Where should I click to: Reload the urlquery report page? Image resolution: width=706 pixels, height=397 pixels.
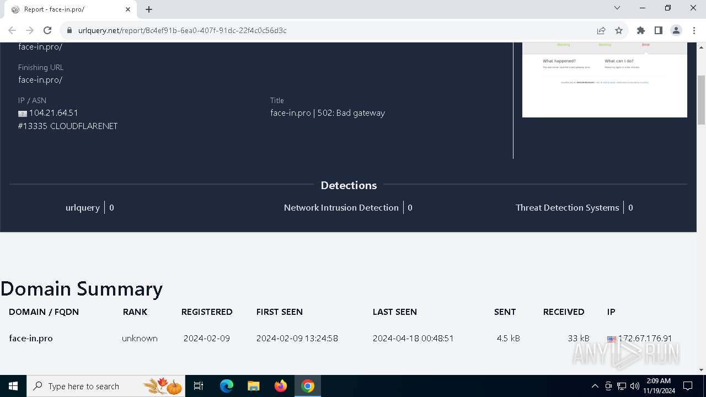47,30
